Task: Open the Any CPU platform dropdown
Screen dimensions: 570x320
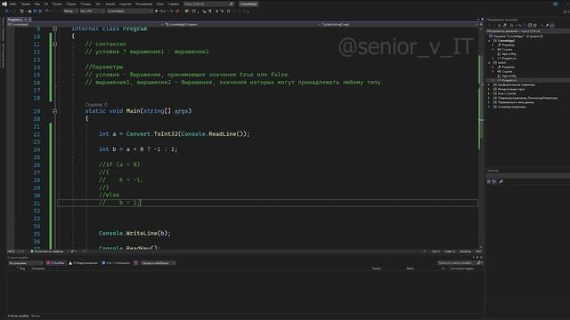Action: [92, 11]
